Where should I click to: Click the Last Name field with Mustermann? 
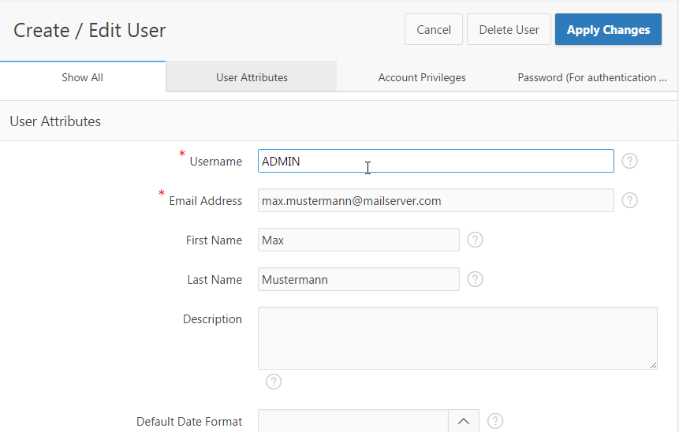[x=358, y=279]
